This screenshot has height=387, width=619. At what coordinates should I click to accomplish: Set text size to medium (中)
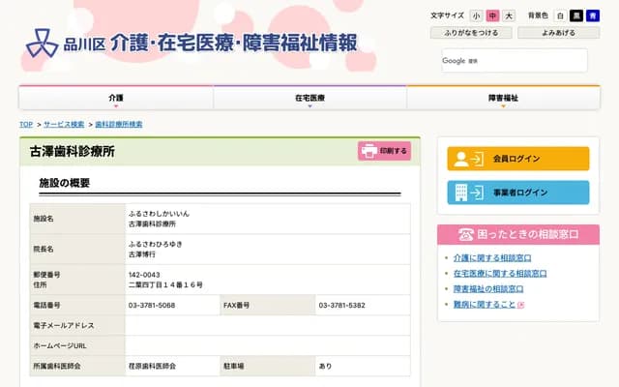[492, 15]
